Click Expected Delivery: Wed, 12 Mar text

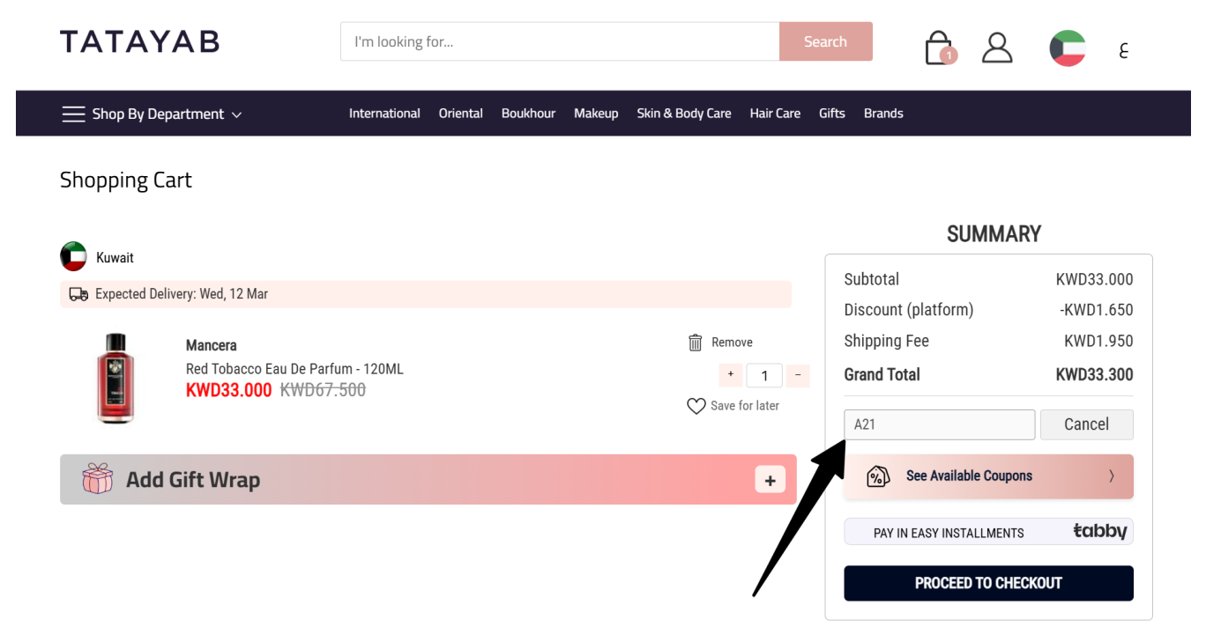coord(182,294)
